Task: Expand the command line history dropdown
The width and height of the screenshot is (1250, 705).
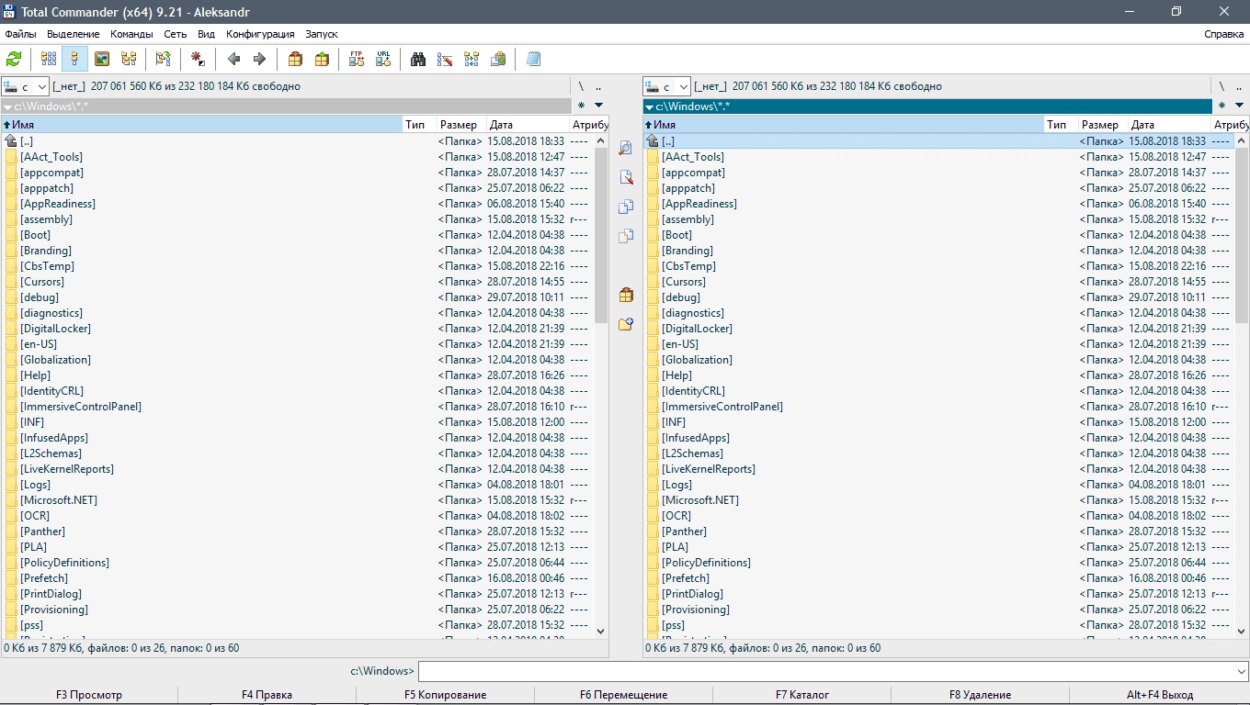Action: (x=1241, y=671)
